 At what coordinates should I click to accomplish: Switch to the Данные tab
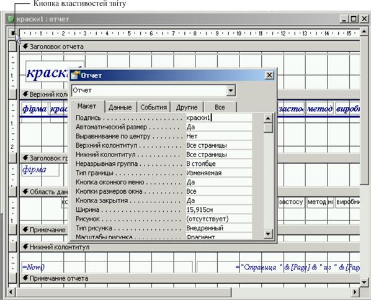(120, 107)
